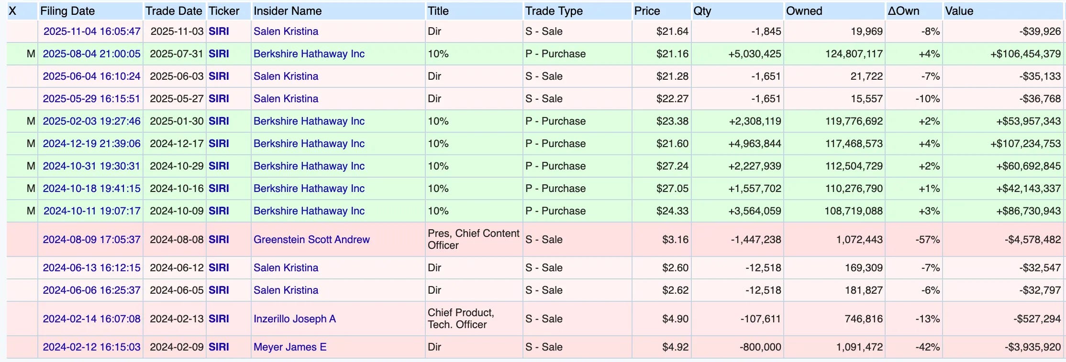Click SIRI ticker in first table row
Image resolution: width=1066 pixels, height=362 pixels.
[x=219, y=32]
